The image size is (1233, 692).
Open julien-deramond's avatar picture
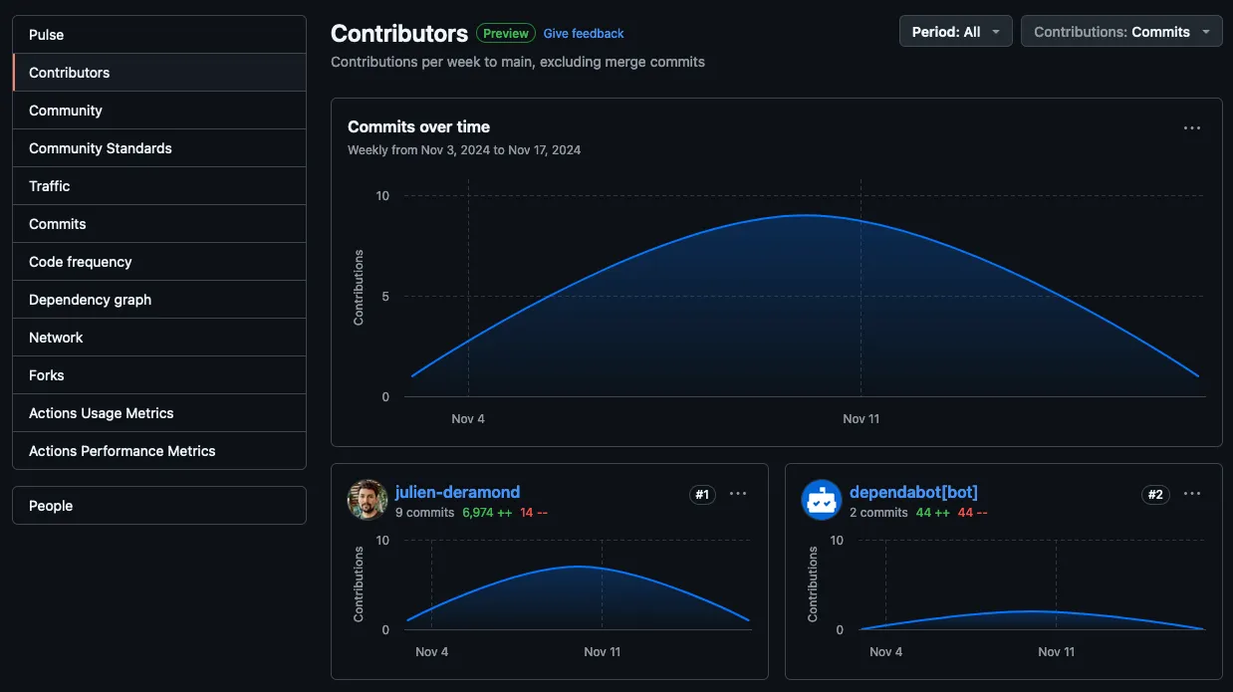point(367,500)
